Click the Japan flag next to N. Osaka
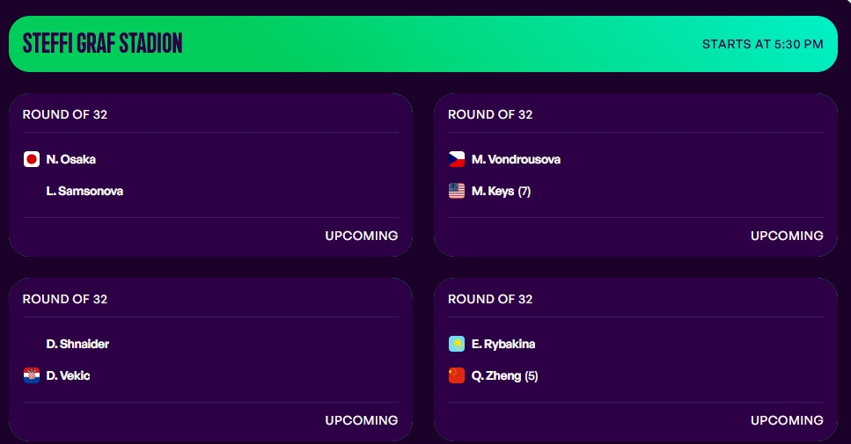 click(32, 159)
